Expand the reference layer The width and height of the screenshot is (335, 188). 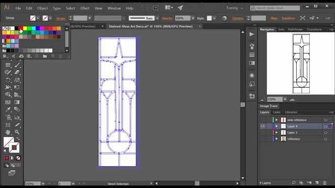277,139
